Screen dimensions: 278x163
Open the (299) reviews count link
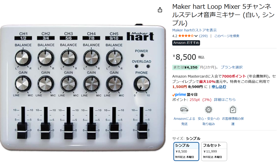pos(204,36)
